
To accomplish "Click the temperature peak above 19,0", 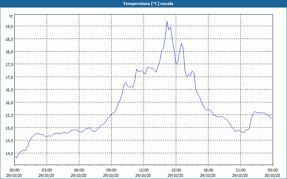I will (x=167, y=21).
